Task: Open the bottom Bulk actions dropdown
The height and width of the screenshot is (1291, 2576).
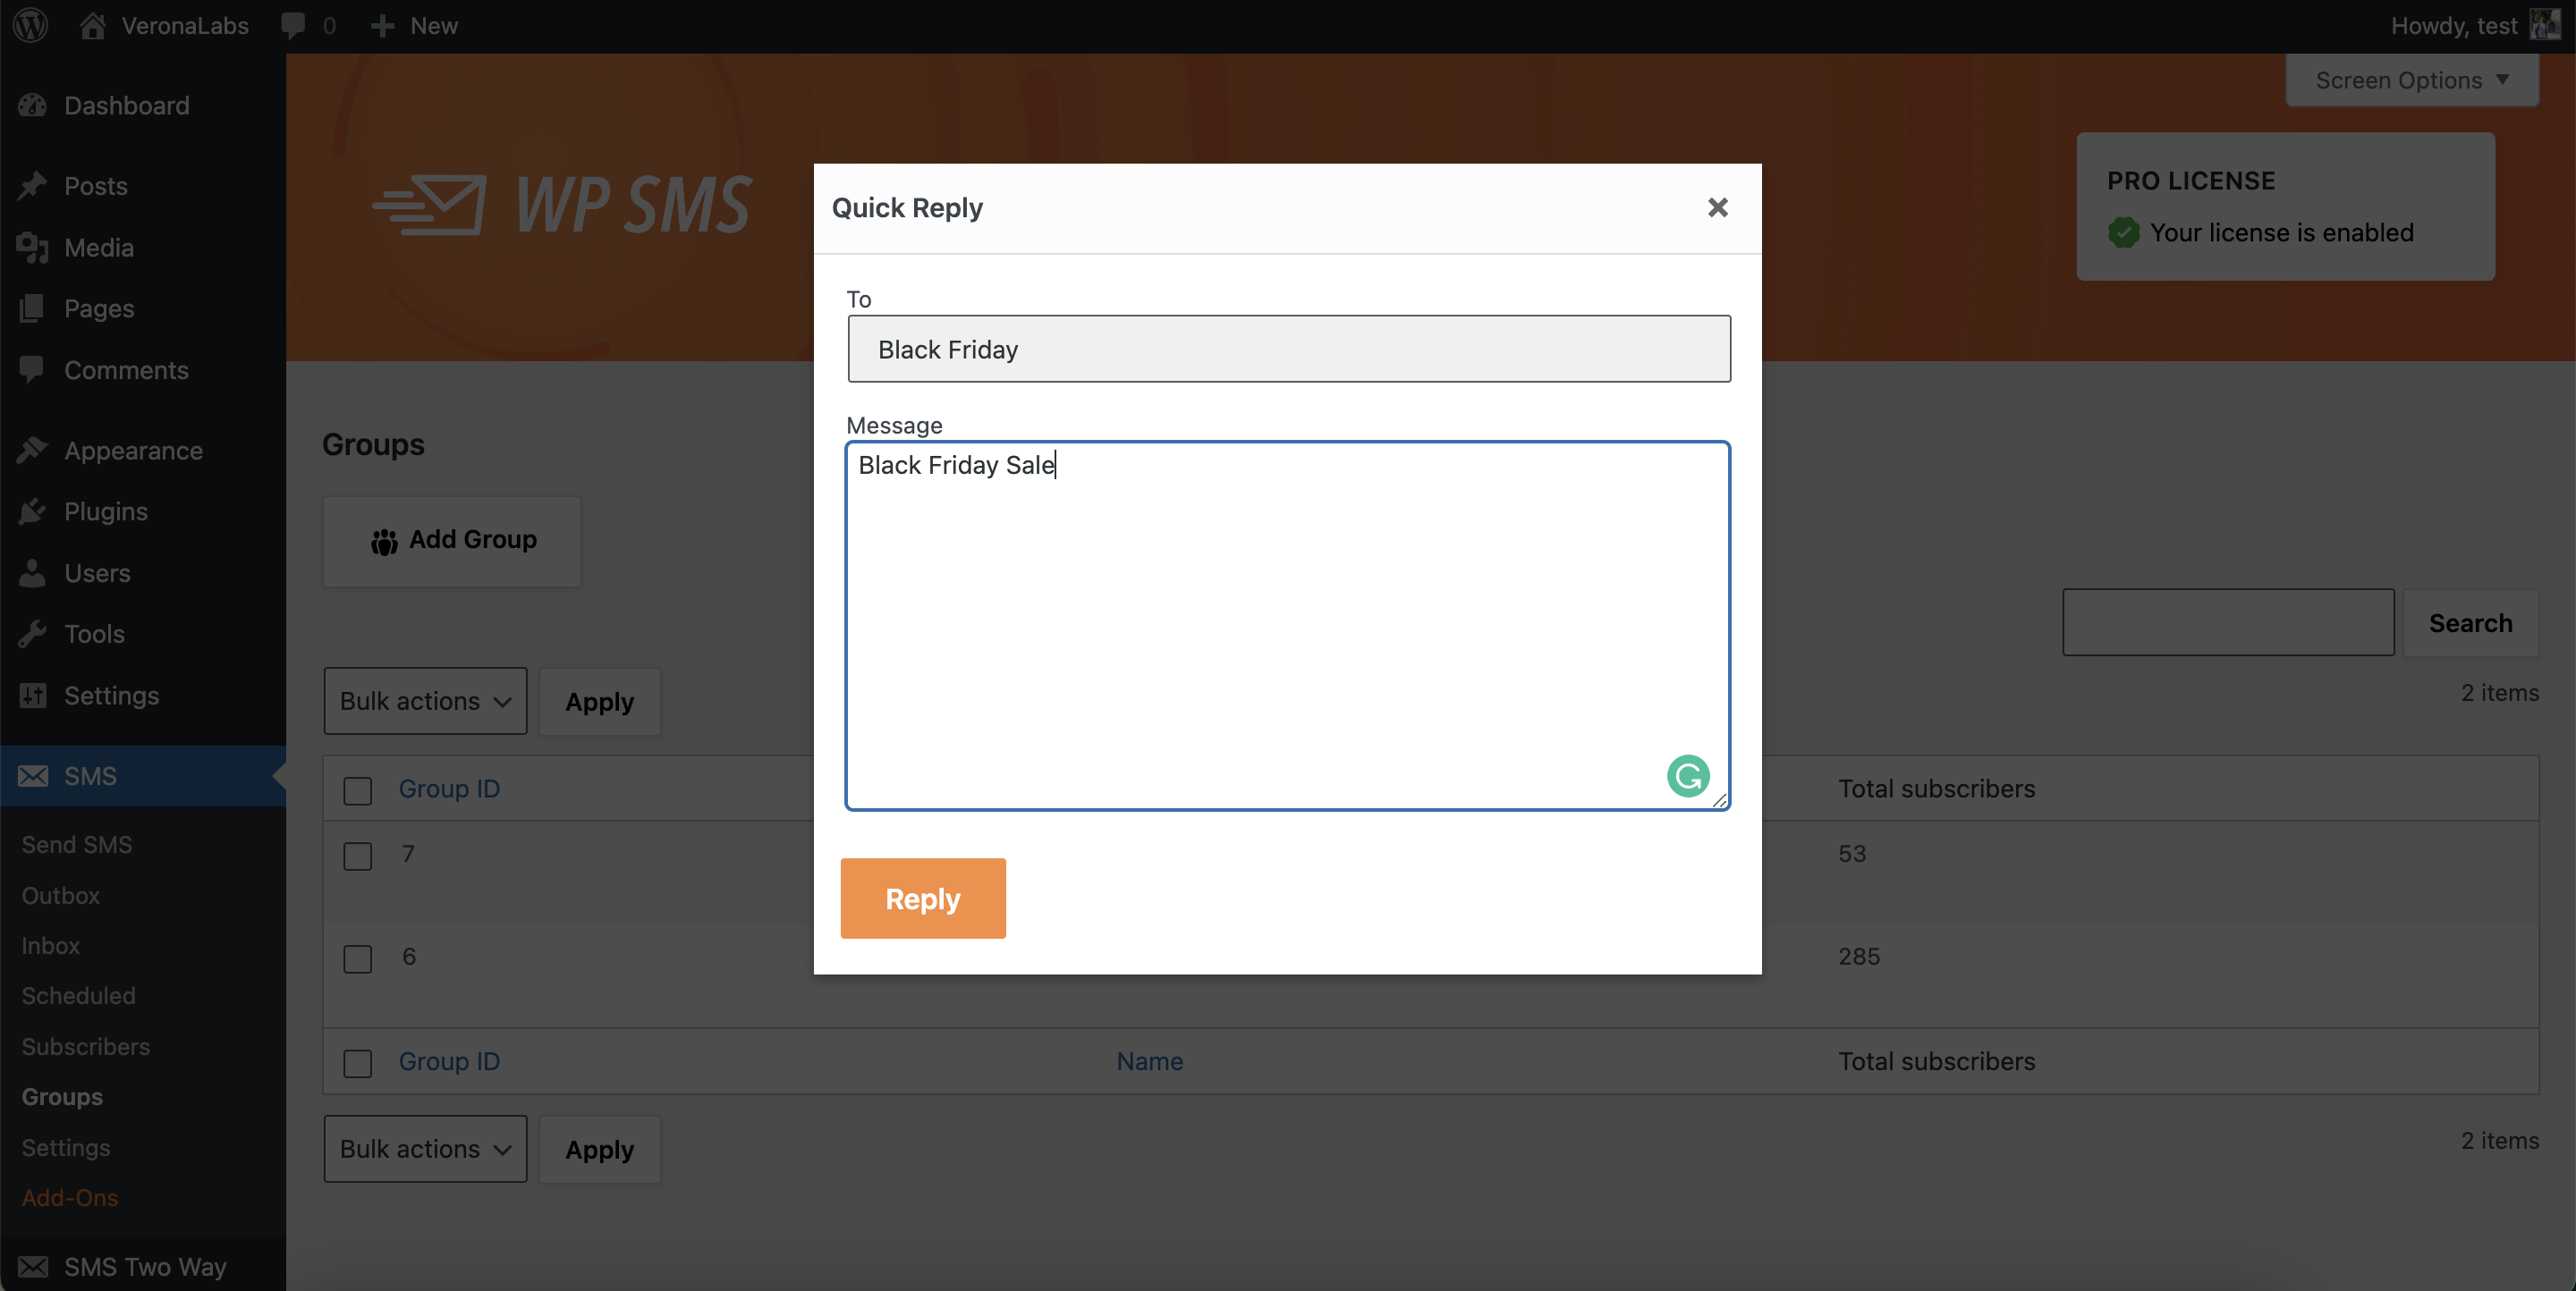Action: [x=425, y=1148]
